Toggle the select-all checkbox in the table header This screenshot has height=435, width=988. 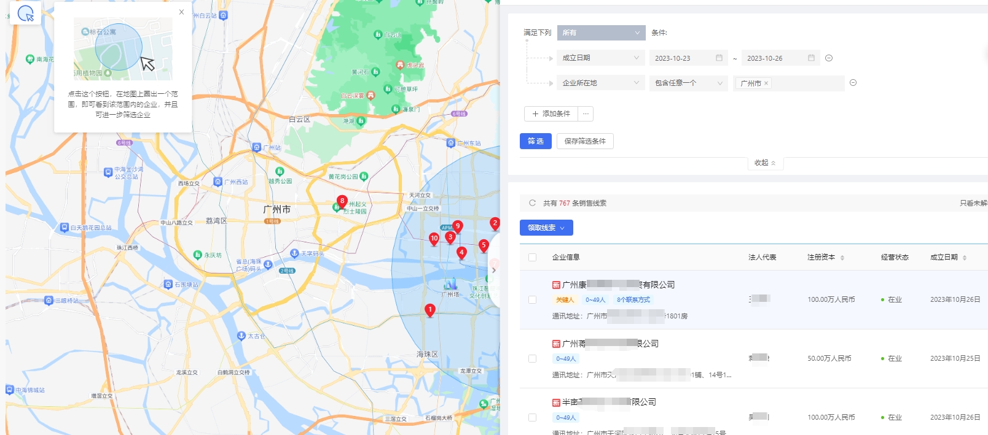pyautogui.click(x=532, y=258)
